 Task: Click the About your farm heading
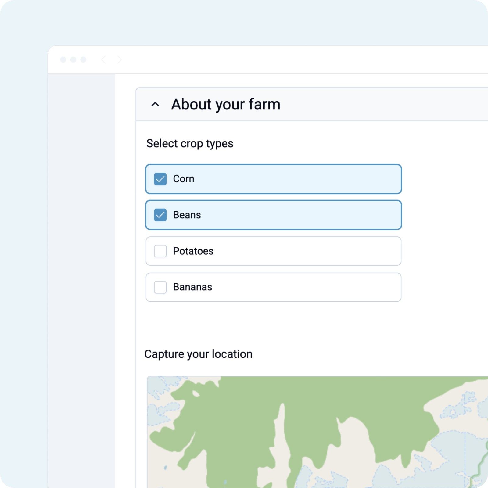point(225,105)
